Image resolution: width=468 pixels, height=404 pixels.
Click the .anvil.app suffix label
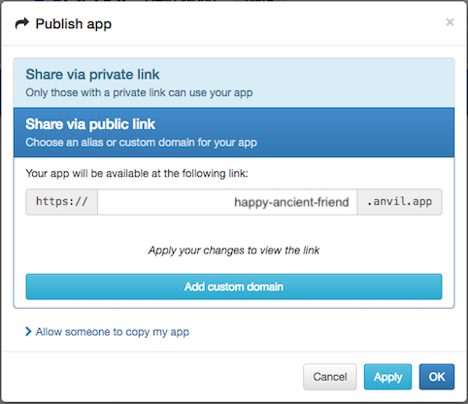click(400, 202)
